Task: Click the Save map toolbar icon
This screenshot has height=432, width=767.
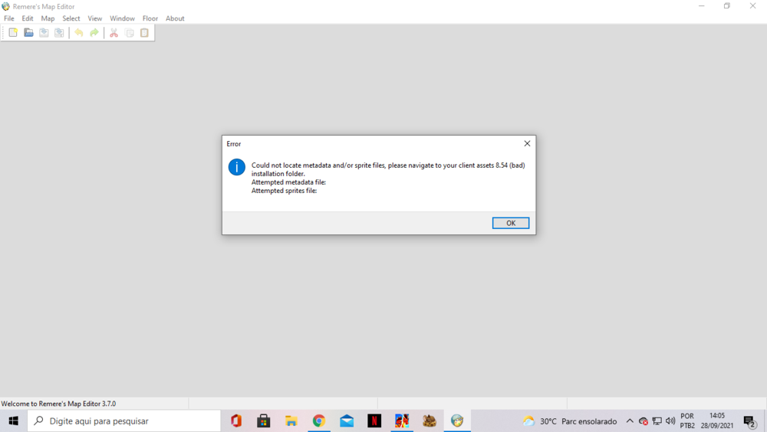Action: [44, 33]
